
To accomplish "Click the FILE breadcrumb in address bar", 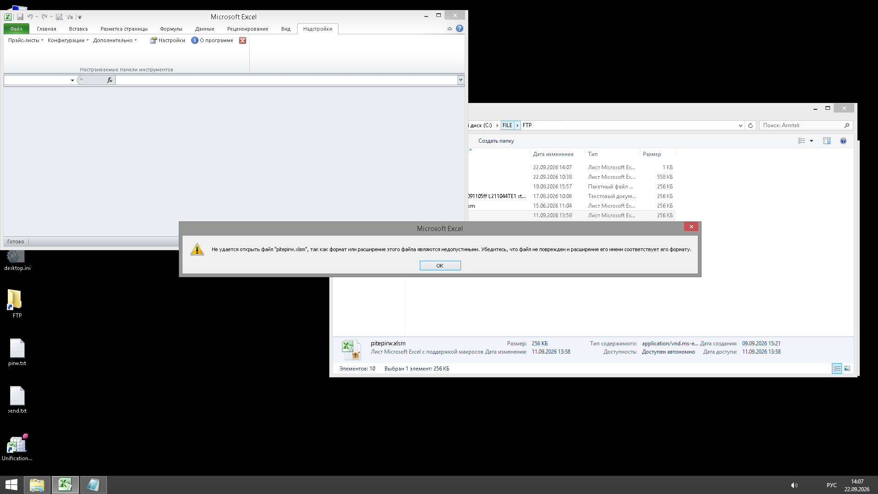I will pos(507,125).
